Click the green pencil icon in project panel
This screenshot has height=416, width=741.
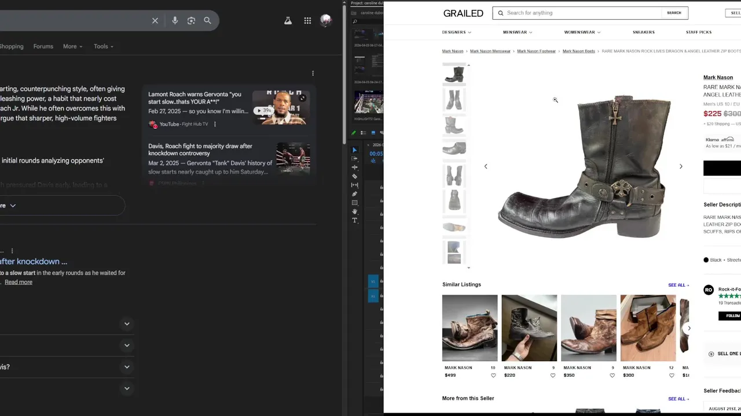coord(354,133)
